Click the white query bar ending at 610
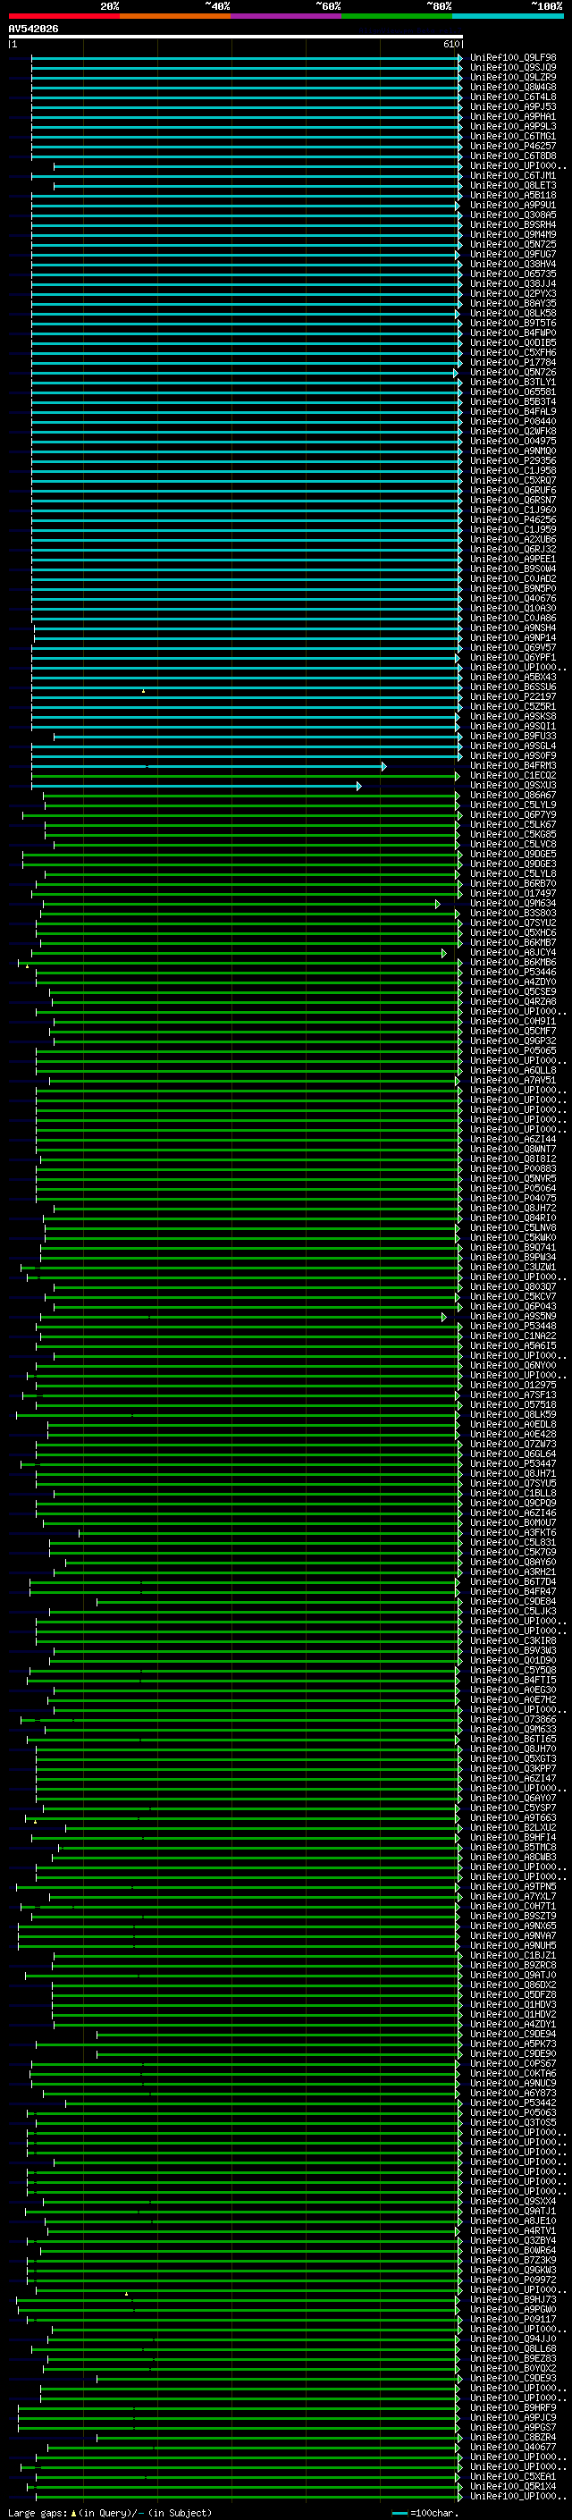 (236, 36)
